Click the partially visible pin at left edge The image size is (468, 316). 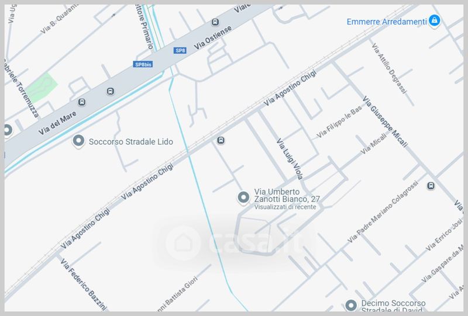pos(8,131)
